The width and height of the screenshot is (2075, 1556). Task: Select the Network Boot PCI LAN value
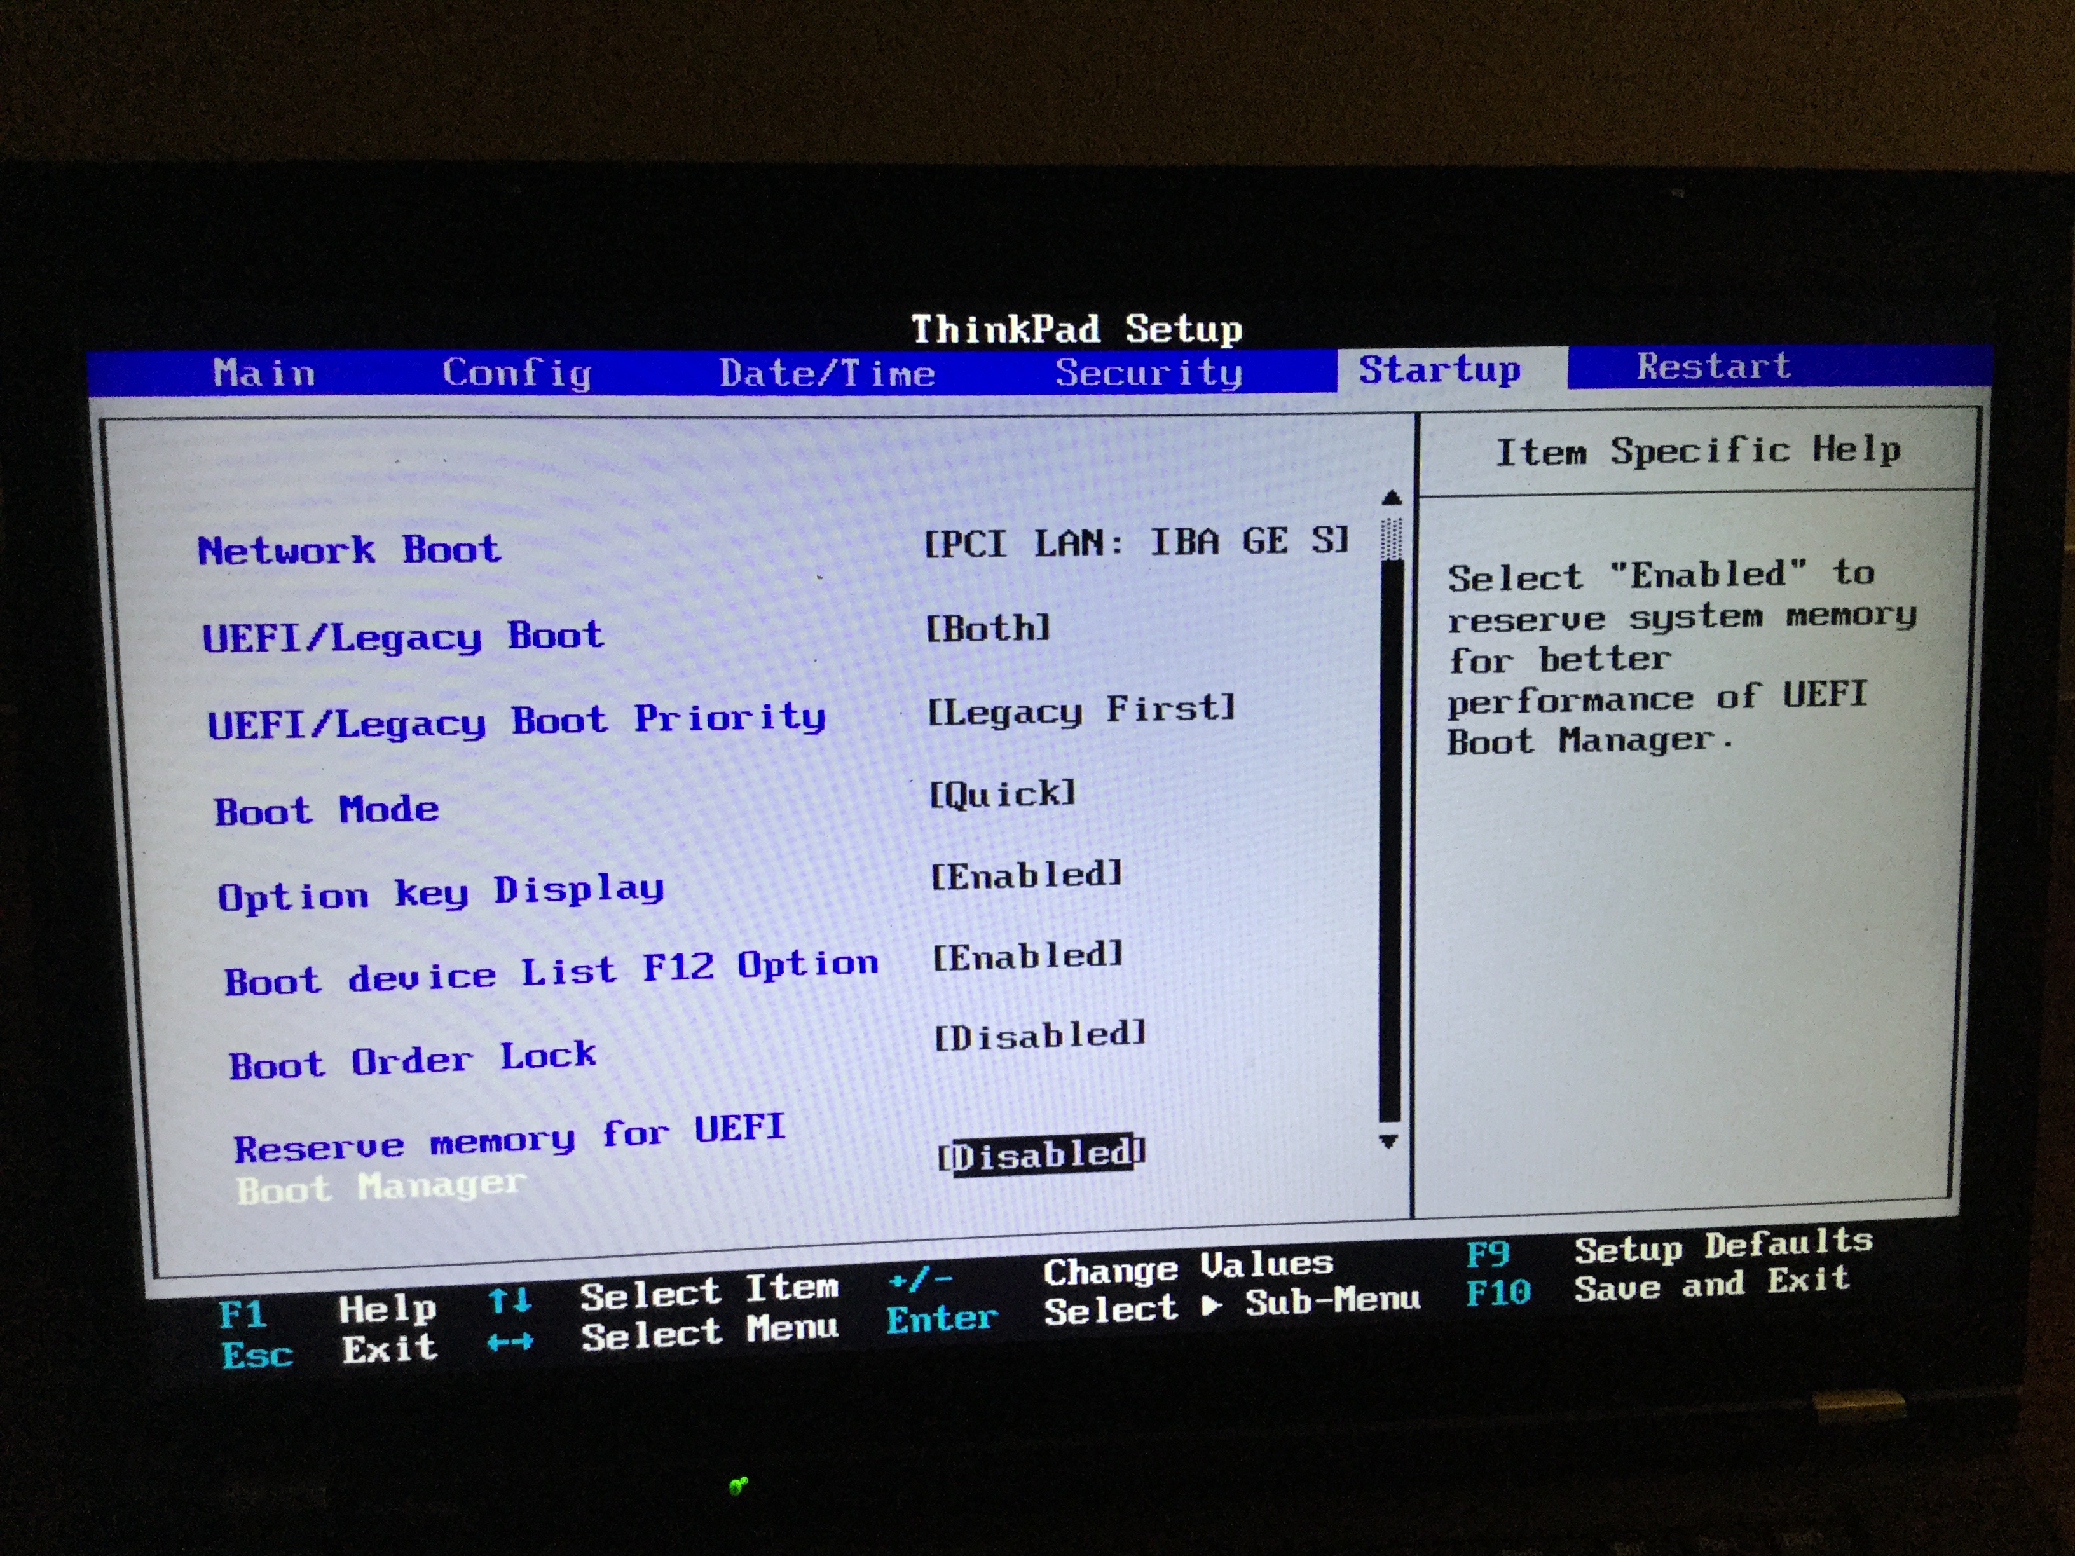click(1136, 542)
